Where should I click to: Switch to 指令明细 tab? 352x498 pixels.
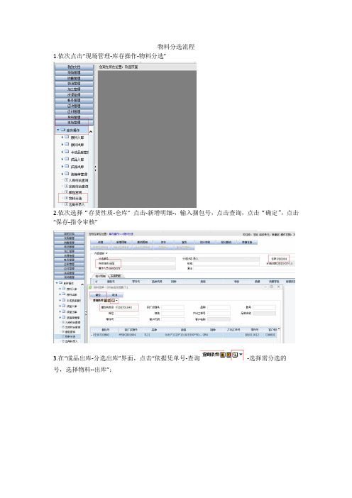101,277
